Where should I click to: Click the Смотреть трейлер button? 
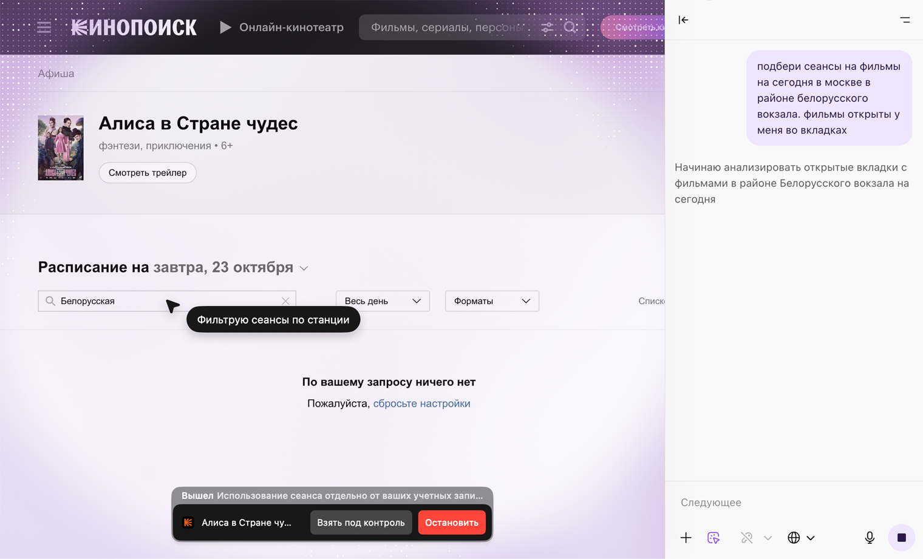(x=147, y=172)
